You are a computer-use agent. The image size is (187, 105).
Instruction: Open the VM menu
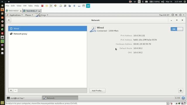click(25, 6)
